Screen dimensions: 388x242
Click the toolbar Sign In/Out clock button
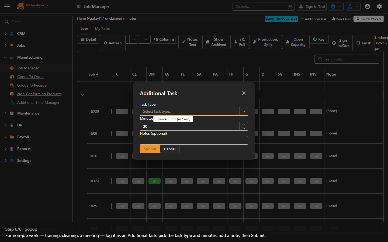point(341,43)
